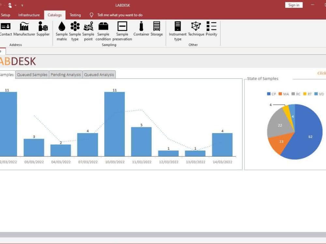This screenshot has height=244, width=326.
Task: Open the Queued Analysis tab
Action: click(x=99, y=75)
